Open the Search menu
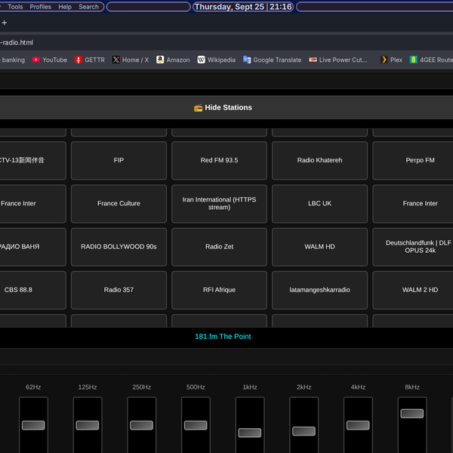Screen dimensions: 453x453 [x=88, y=7]
